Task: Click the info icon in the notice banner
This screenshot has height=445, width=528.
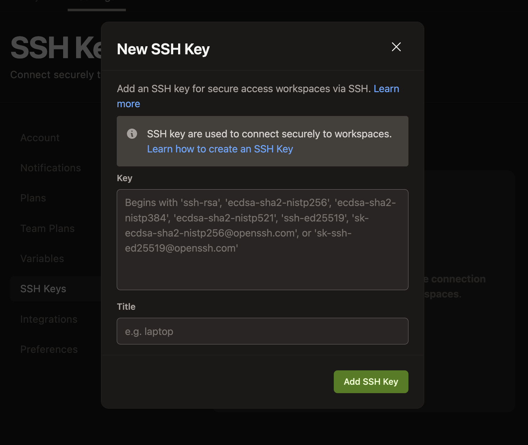Action: coord(131,134)
